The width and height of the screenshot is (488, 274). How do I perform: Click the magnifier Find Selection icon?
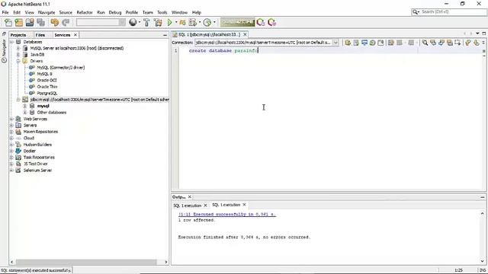(x=425, y=43)
